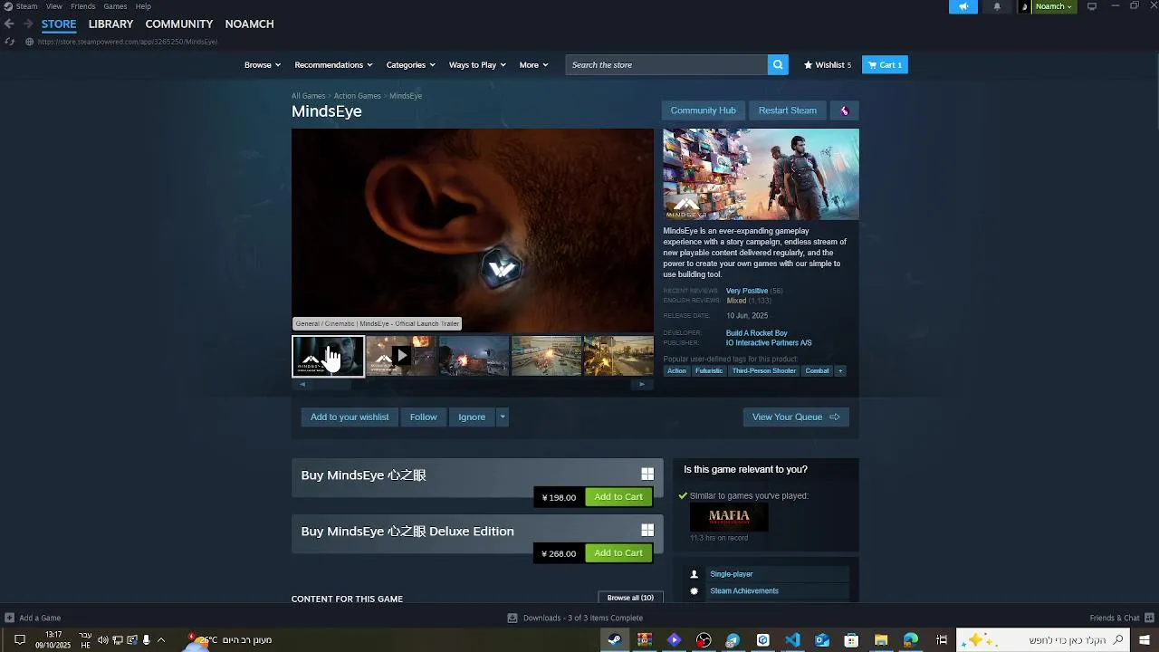The height and width of the screenshot is (652, 1159).
Task: Open the Community Hub
Action: (703, 110)
